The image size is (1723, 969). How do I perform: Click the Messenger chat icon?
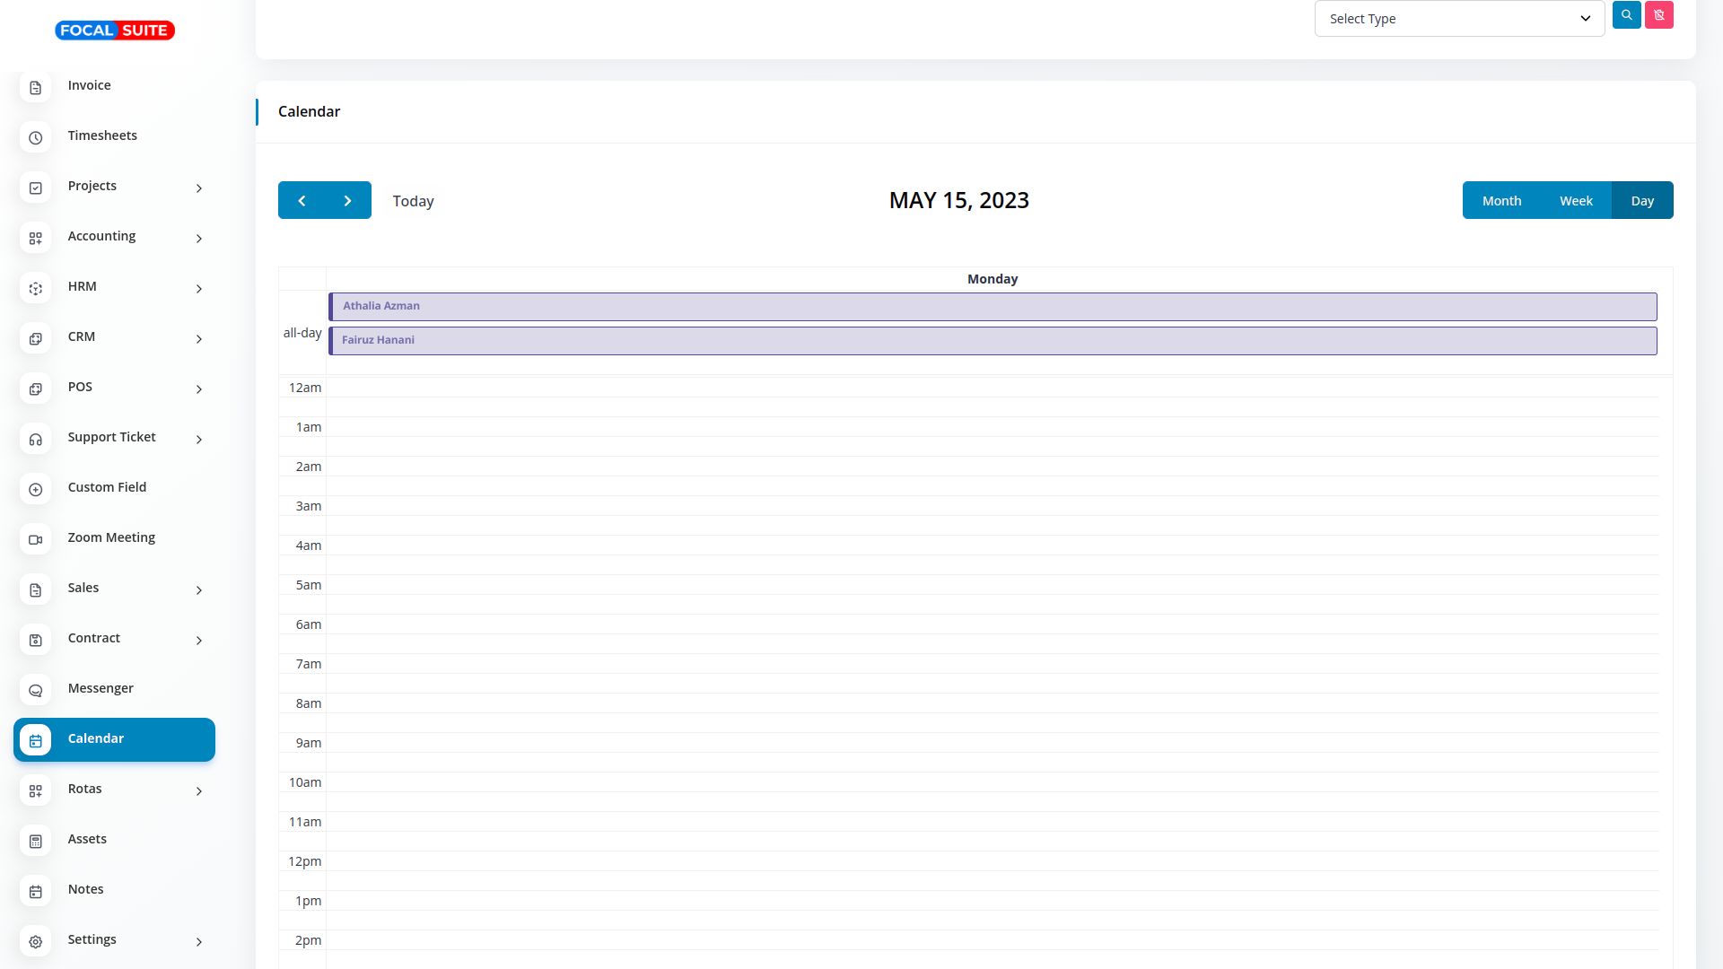(36, 690)
